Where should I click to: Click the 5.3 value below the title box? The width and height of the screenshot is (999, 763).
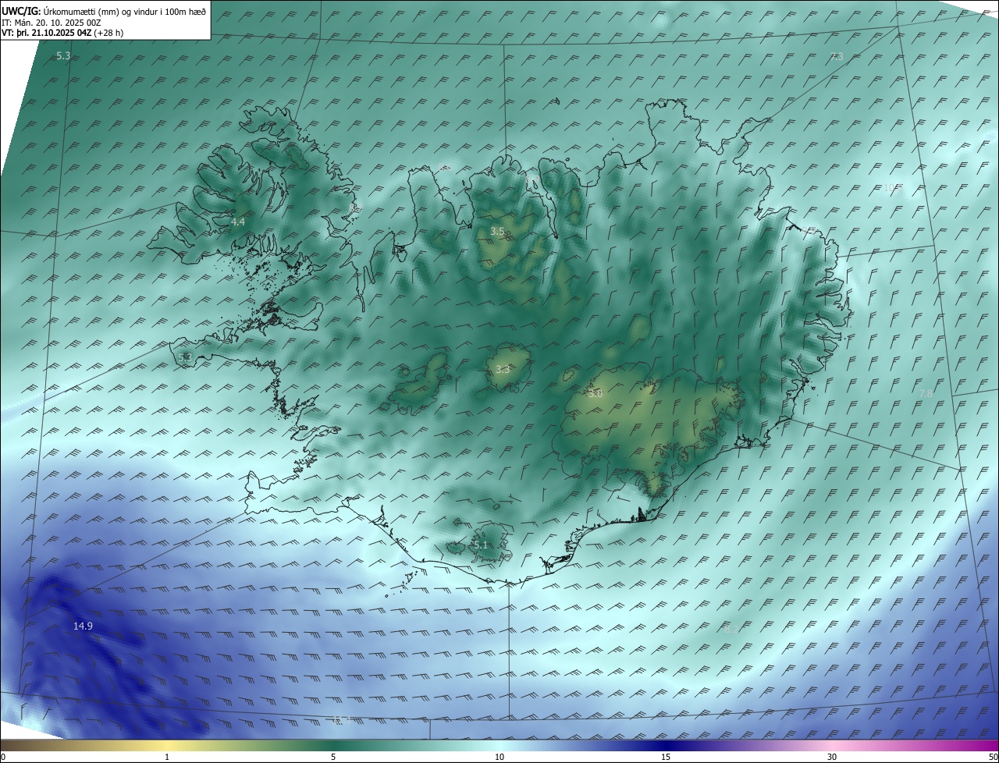click(64, 56)
